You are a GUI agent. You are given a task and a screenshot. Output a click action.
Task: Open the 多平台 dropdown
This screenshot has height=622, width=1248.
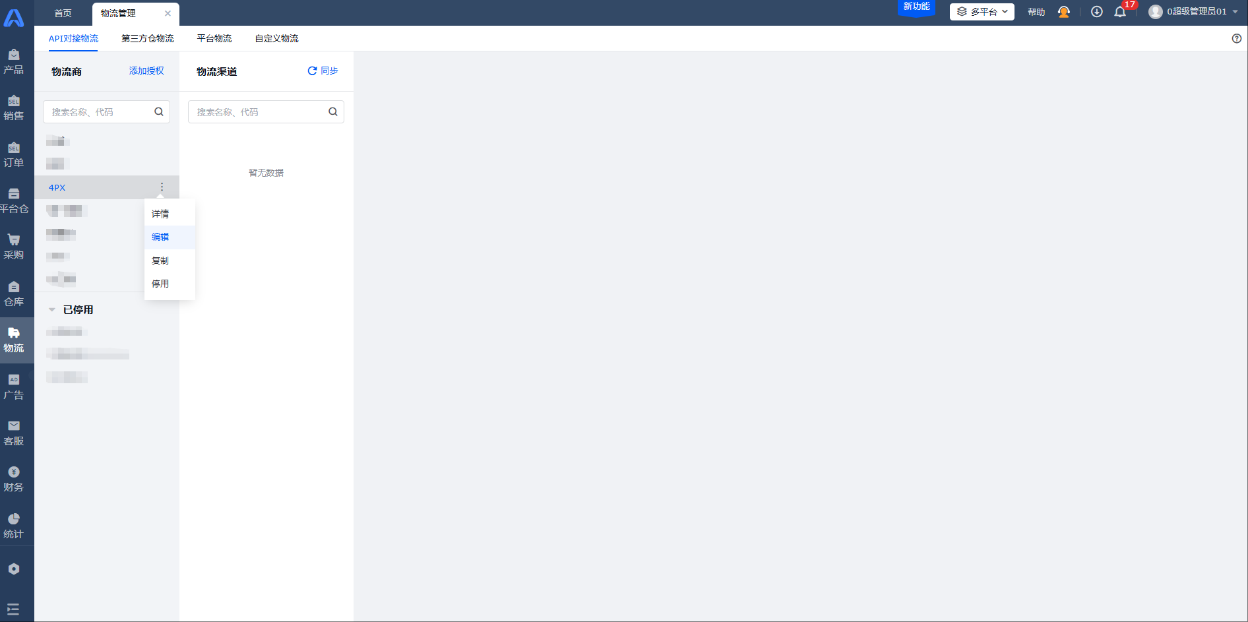(x=982, y=12)
